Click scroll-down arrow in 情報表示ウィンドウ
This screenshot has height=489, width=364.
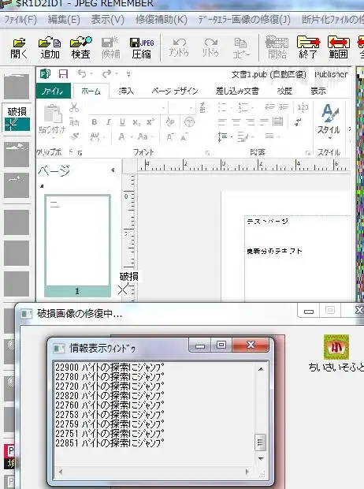click(261, 458)
